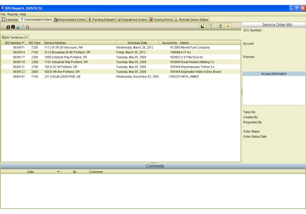The width and height of the screenshot is (306, 214).
Task: Sort by the S/O Number column header
Action: pos(13,43)
